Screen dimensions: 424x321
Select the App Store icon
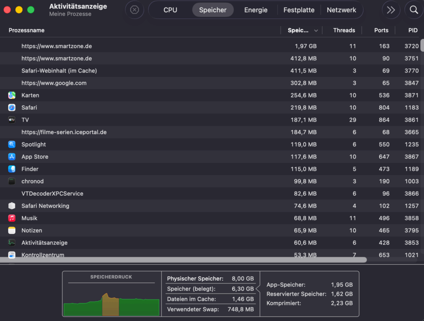[x=12, y=156]
